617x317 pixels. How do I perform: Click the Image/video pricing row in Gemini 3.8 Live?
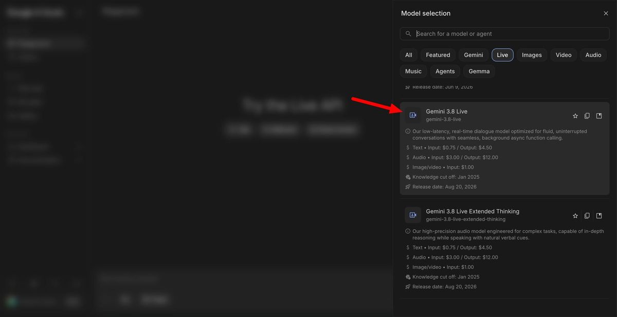[x=440, y=167]
